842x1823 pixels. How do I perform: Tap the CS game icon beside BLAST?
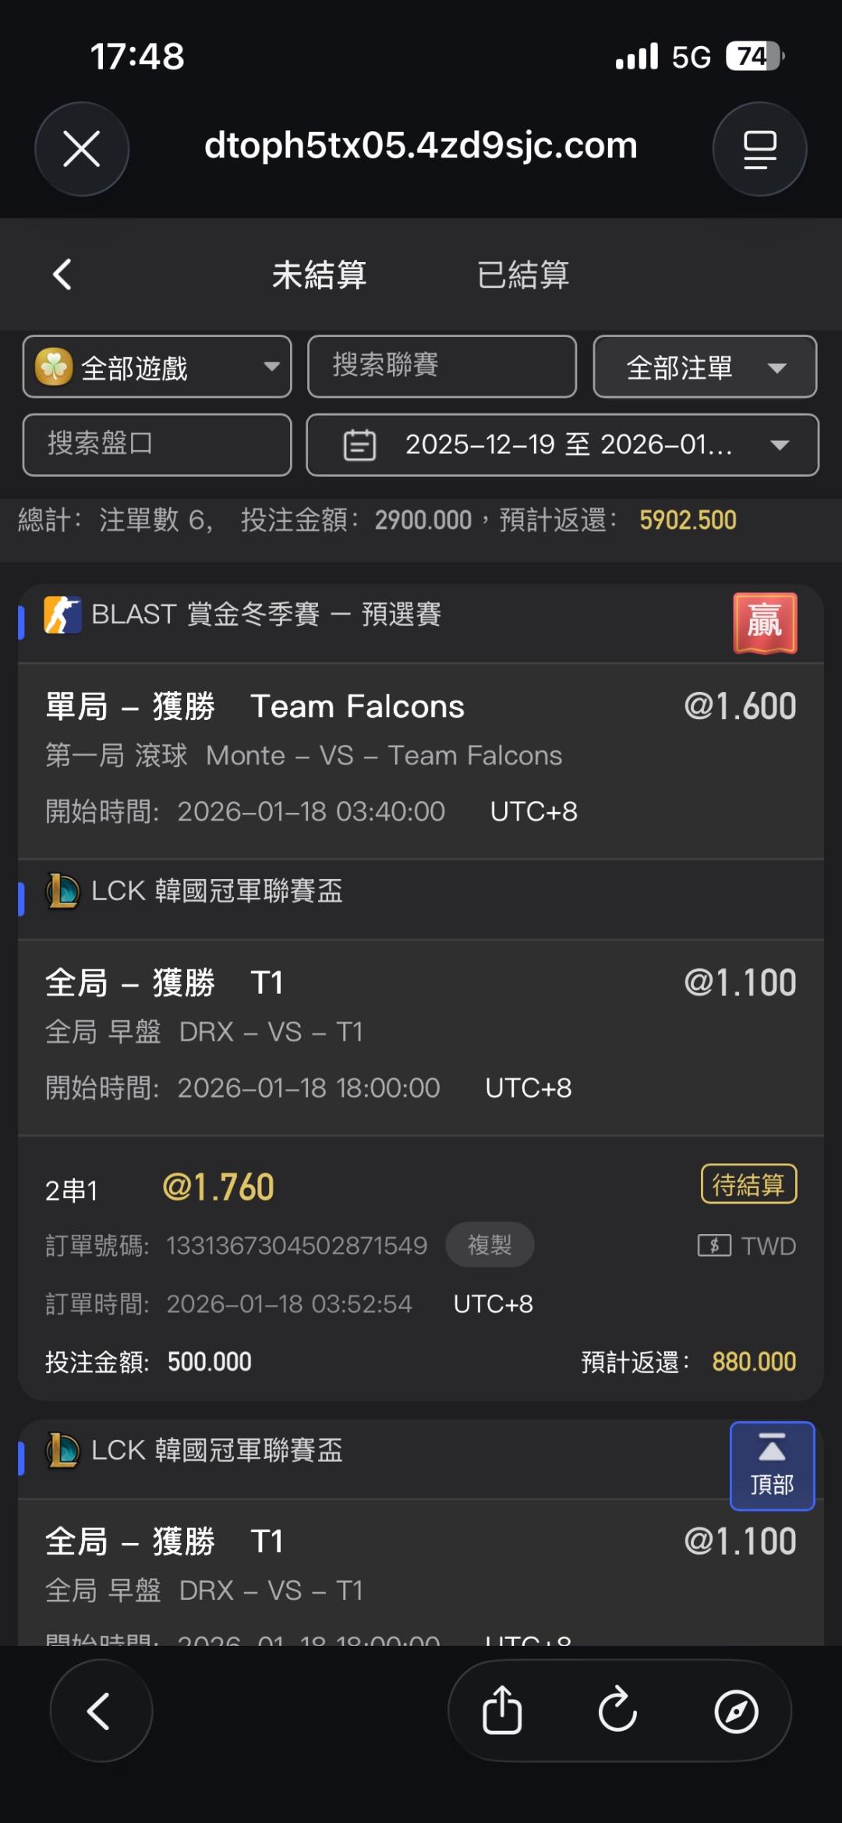point(62,615)
